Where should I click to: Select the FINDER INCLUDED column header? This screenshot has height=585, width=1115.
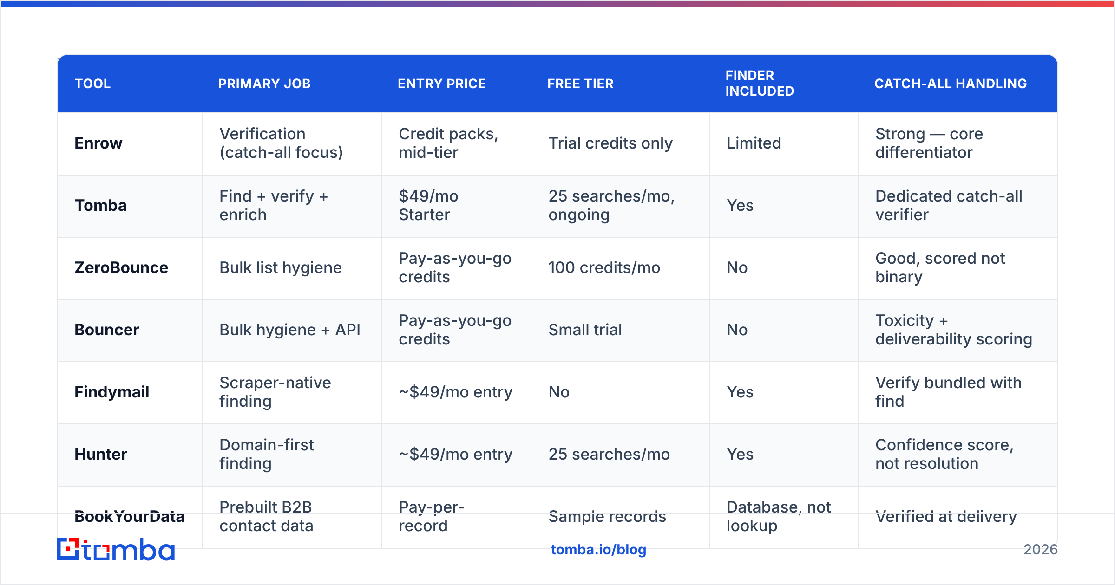point(760,83)
